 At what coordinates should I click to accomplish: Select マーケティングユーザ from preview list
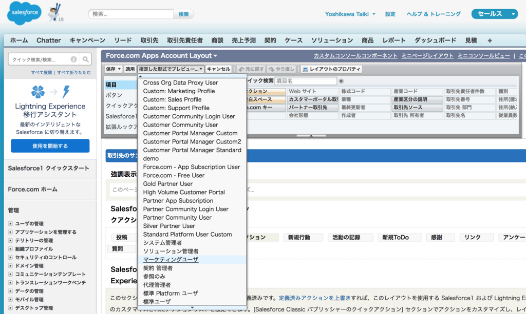coord(171,260)
